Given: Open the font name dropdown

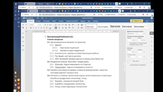Looking at the screenshot, I should pyautogui.click(x=38, y=25).
